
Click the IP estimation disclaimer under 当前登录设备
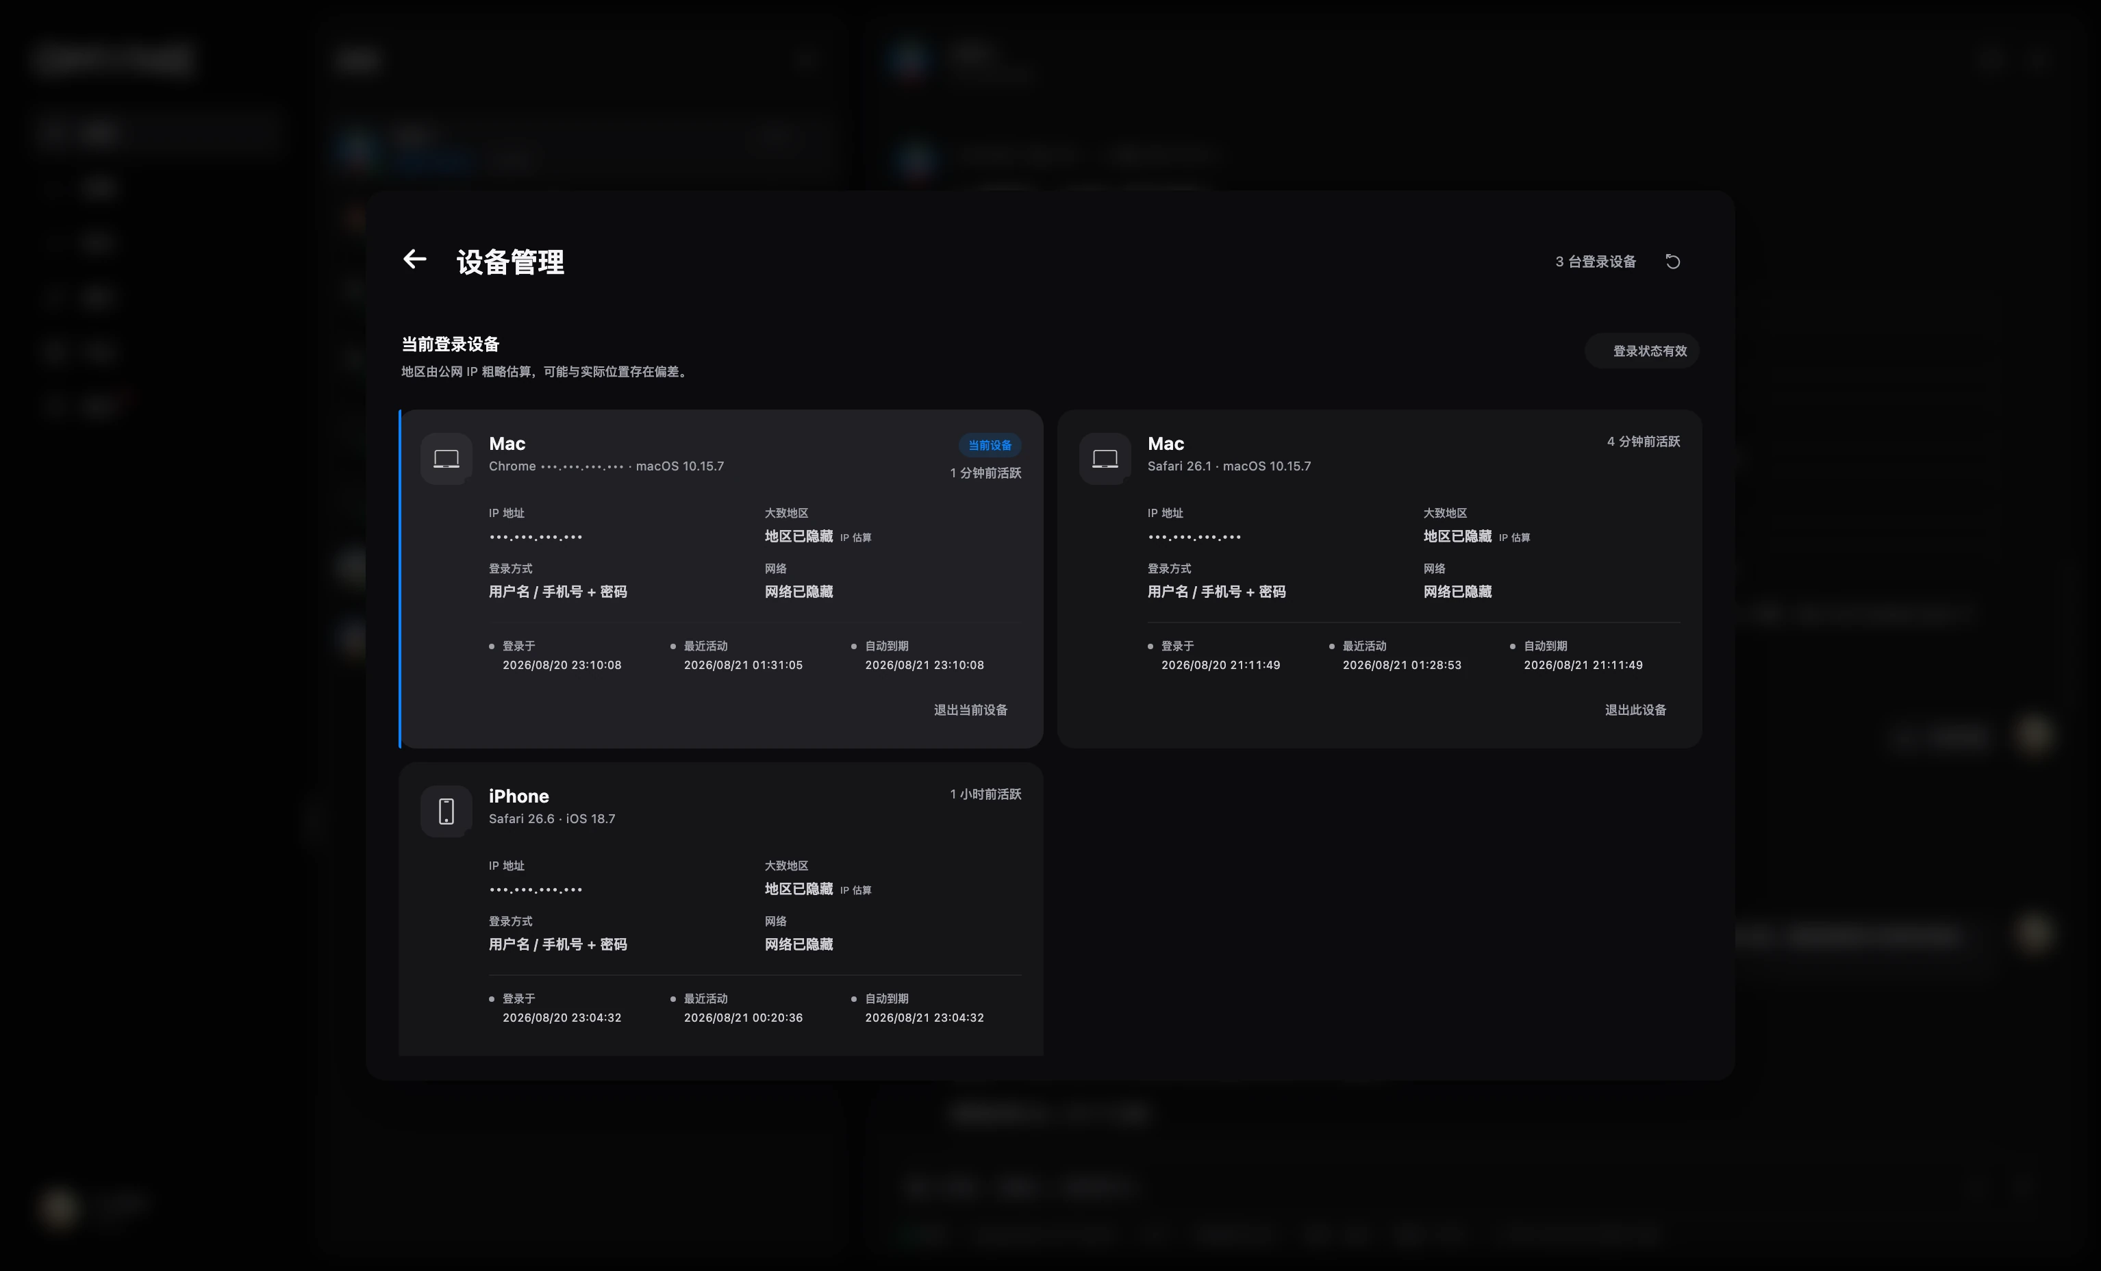click(x=546, y=372)
